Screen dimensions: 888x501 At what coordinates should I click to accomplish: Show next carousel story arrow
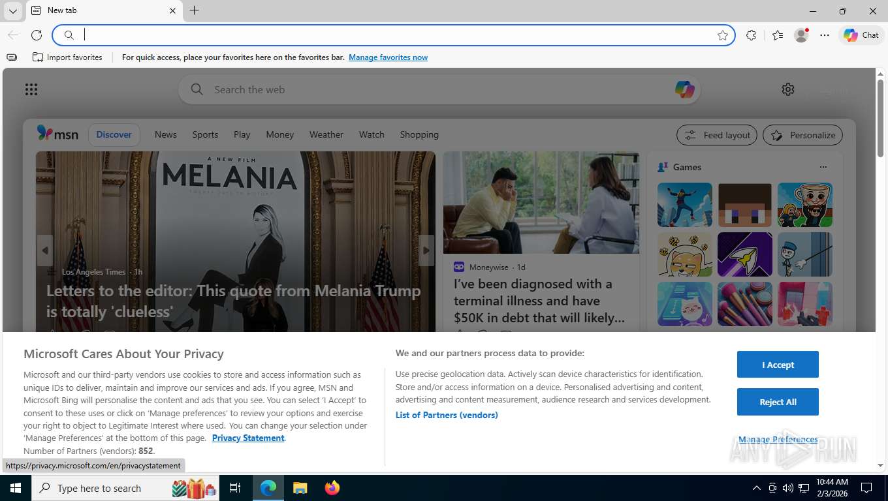pyautogui.click(x=426, y=250)
